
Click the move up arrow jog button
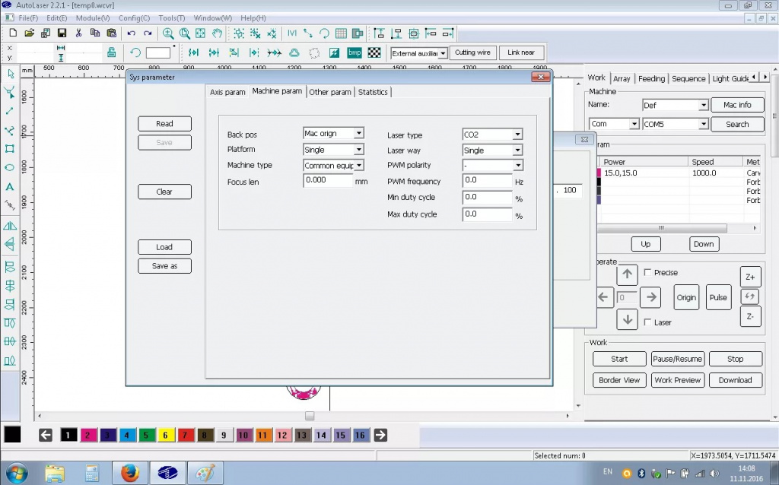[x=627, y=274]
